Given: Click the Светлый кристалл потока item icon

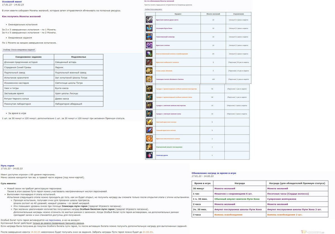Looking at the screenshot, I should tap(149, 122).
